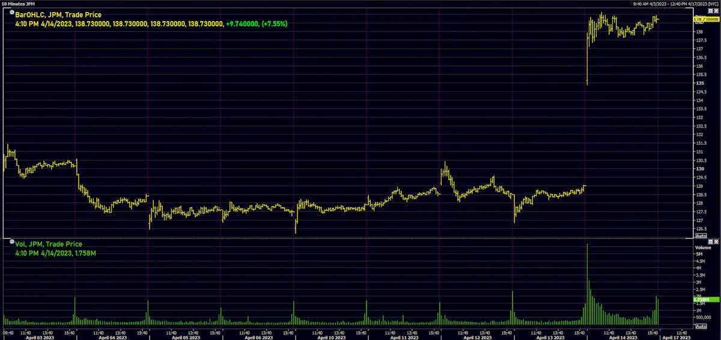Click the April 17 2023 date label
Screen dimensions: 721x340
(677, 337)
